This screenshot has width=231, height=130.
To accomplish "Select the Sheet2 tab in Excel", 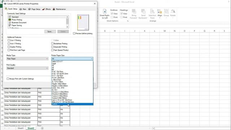I will click(31, 128).
